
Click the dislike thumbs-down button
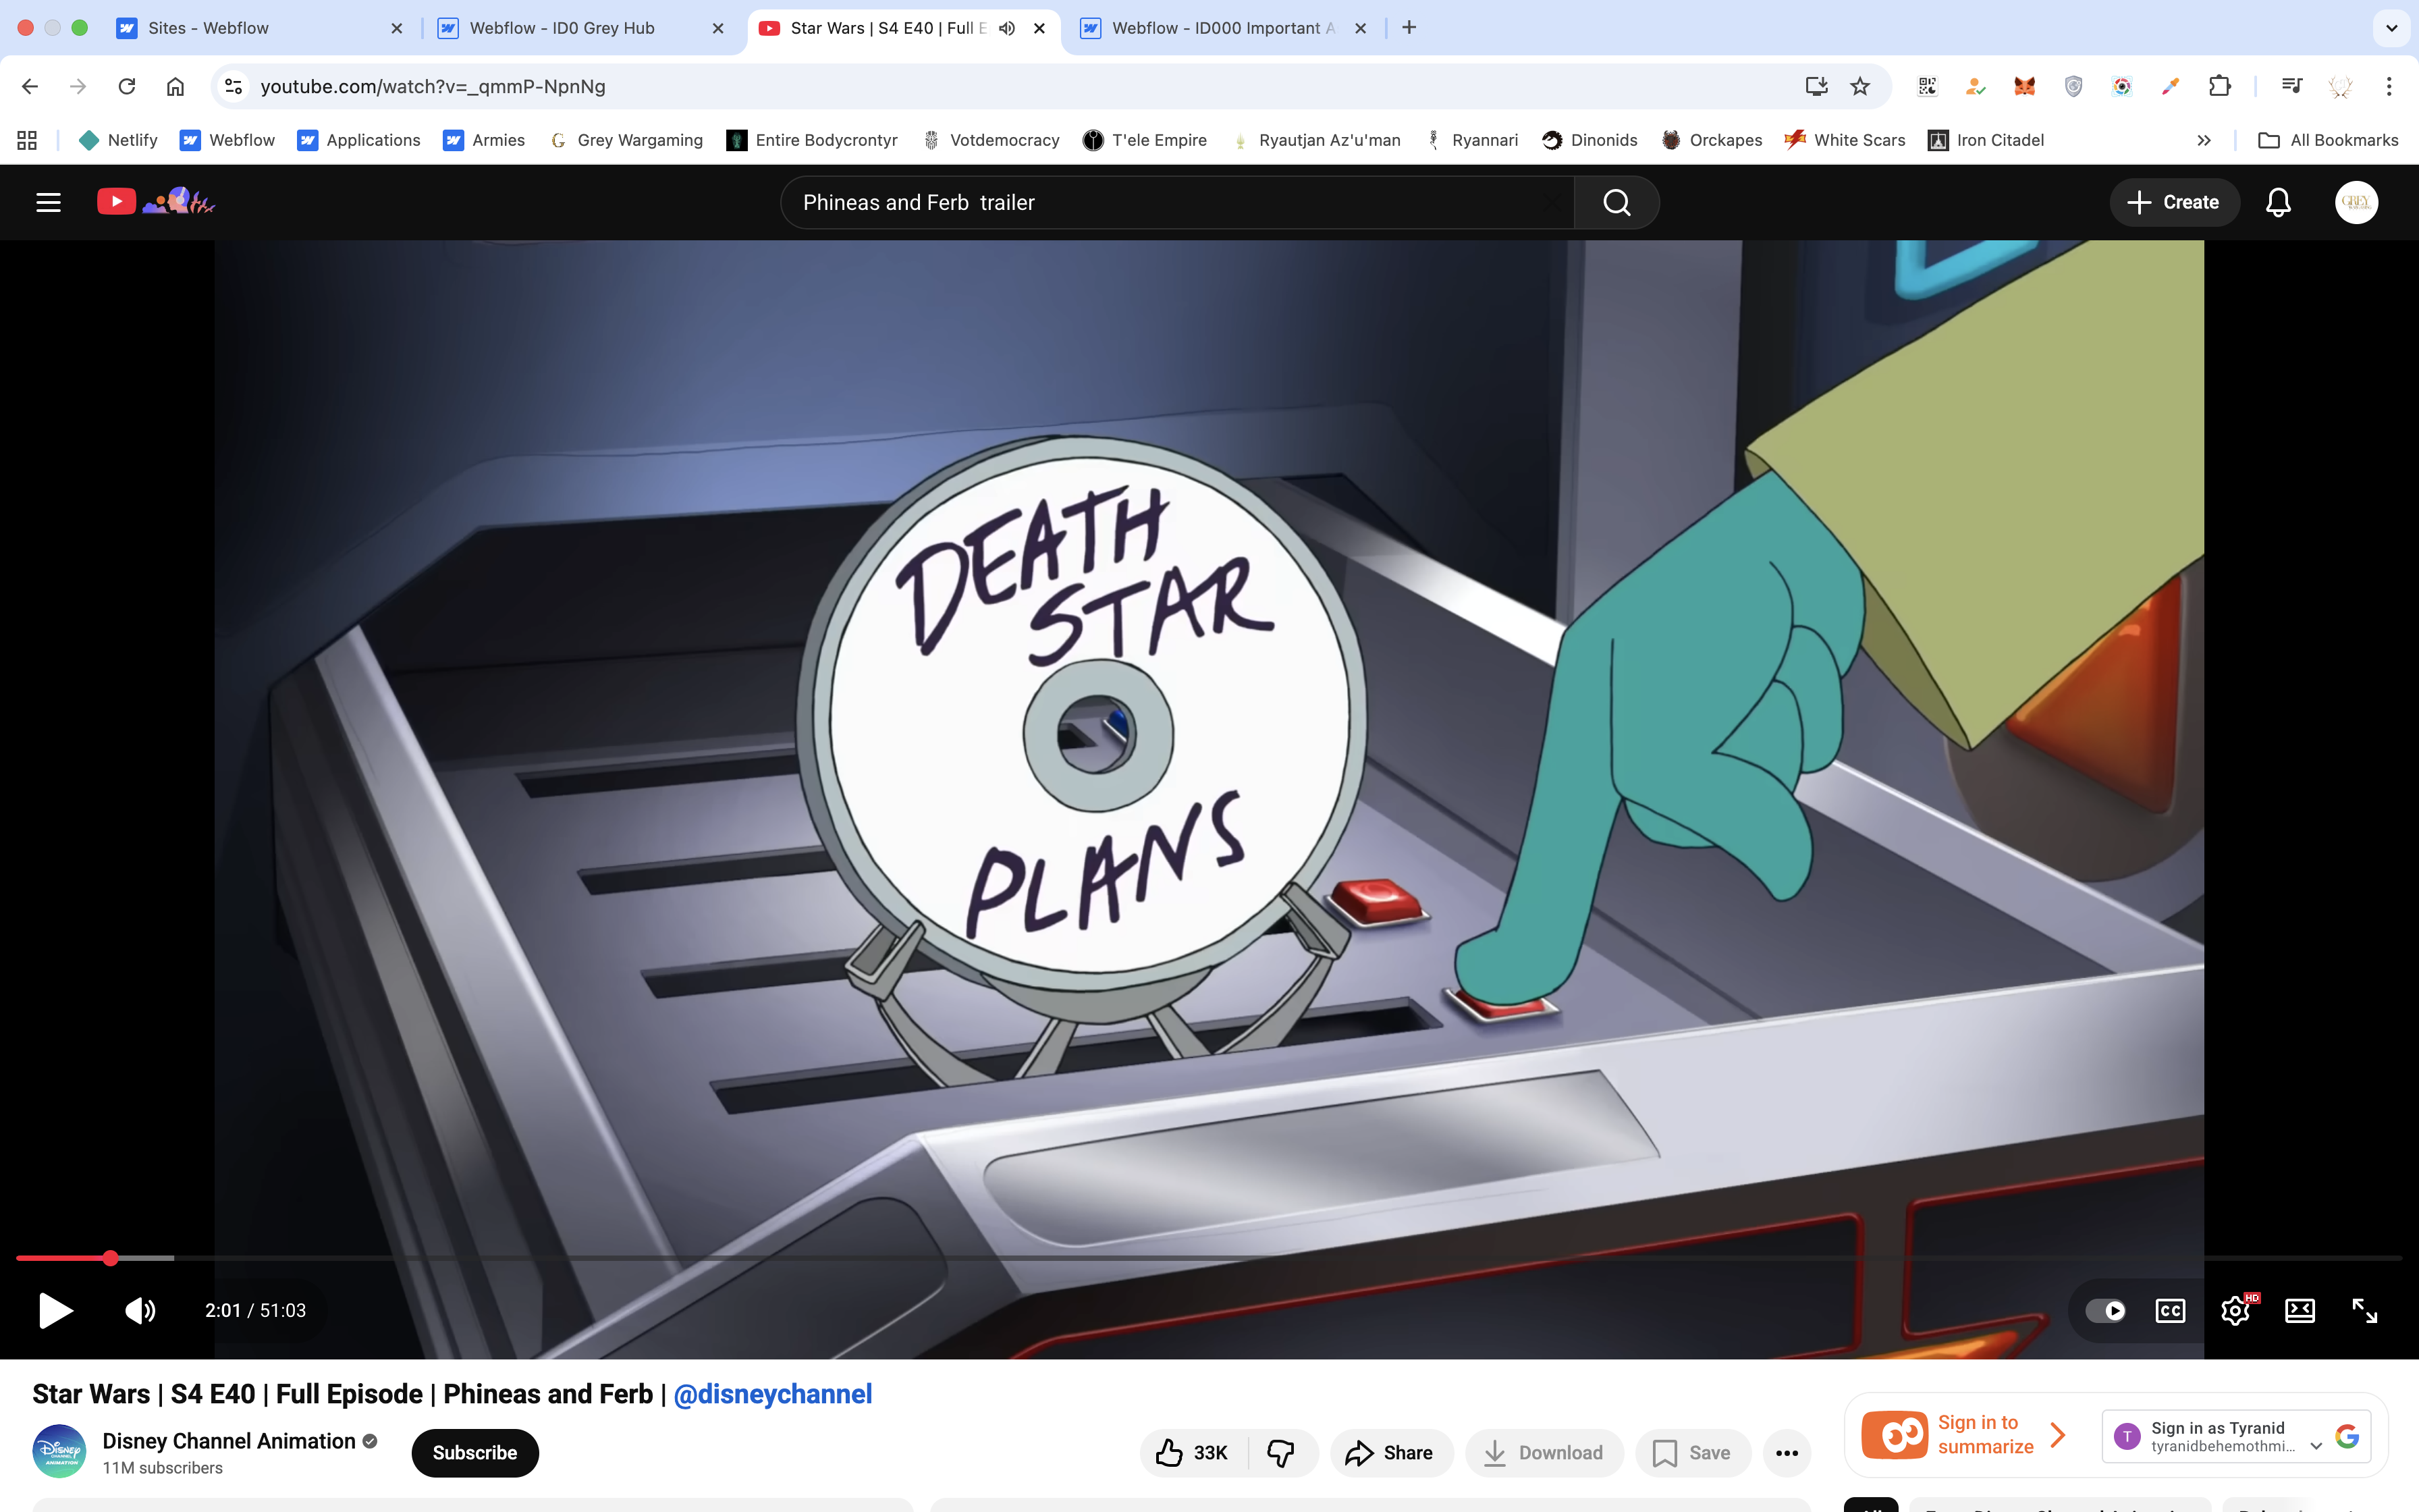click(x=1280, y=1452)
